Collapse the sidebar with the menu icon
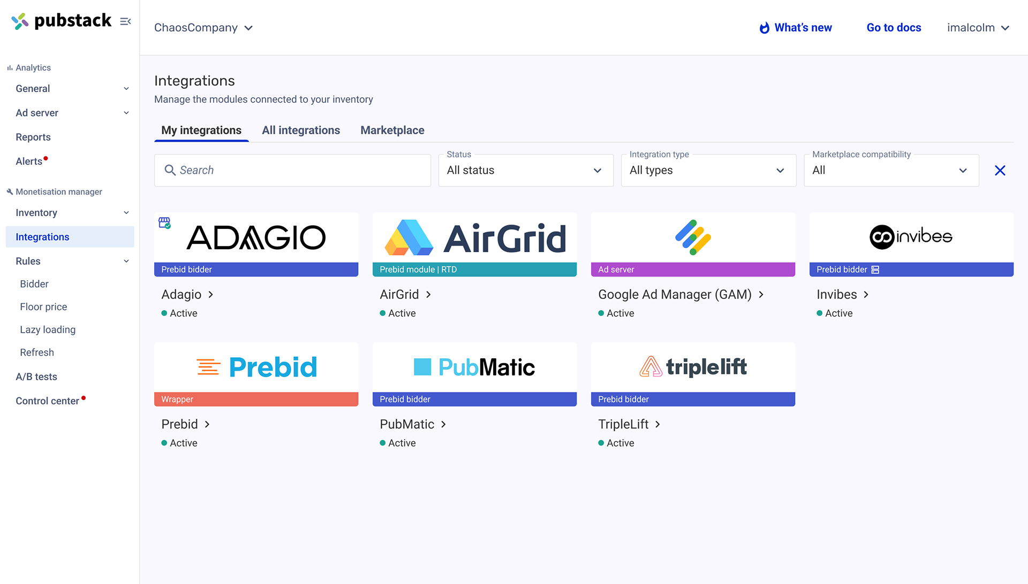1028x584 pixels. (x=125, y=21)
